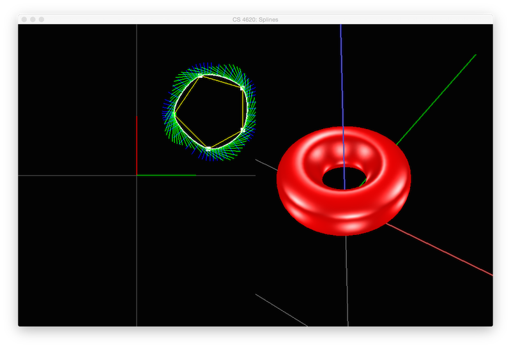
Task: Click the CS 4620: Splines title bar
Action: click(256, 20)
